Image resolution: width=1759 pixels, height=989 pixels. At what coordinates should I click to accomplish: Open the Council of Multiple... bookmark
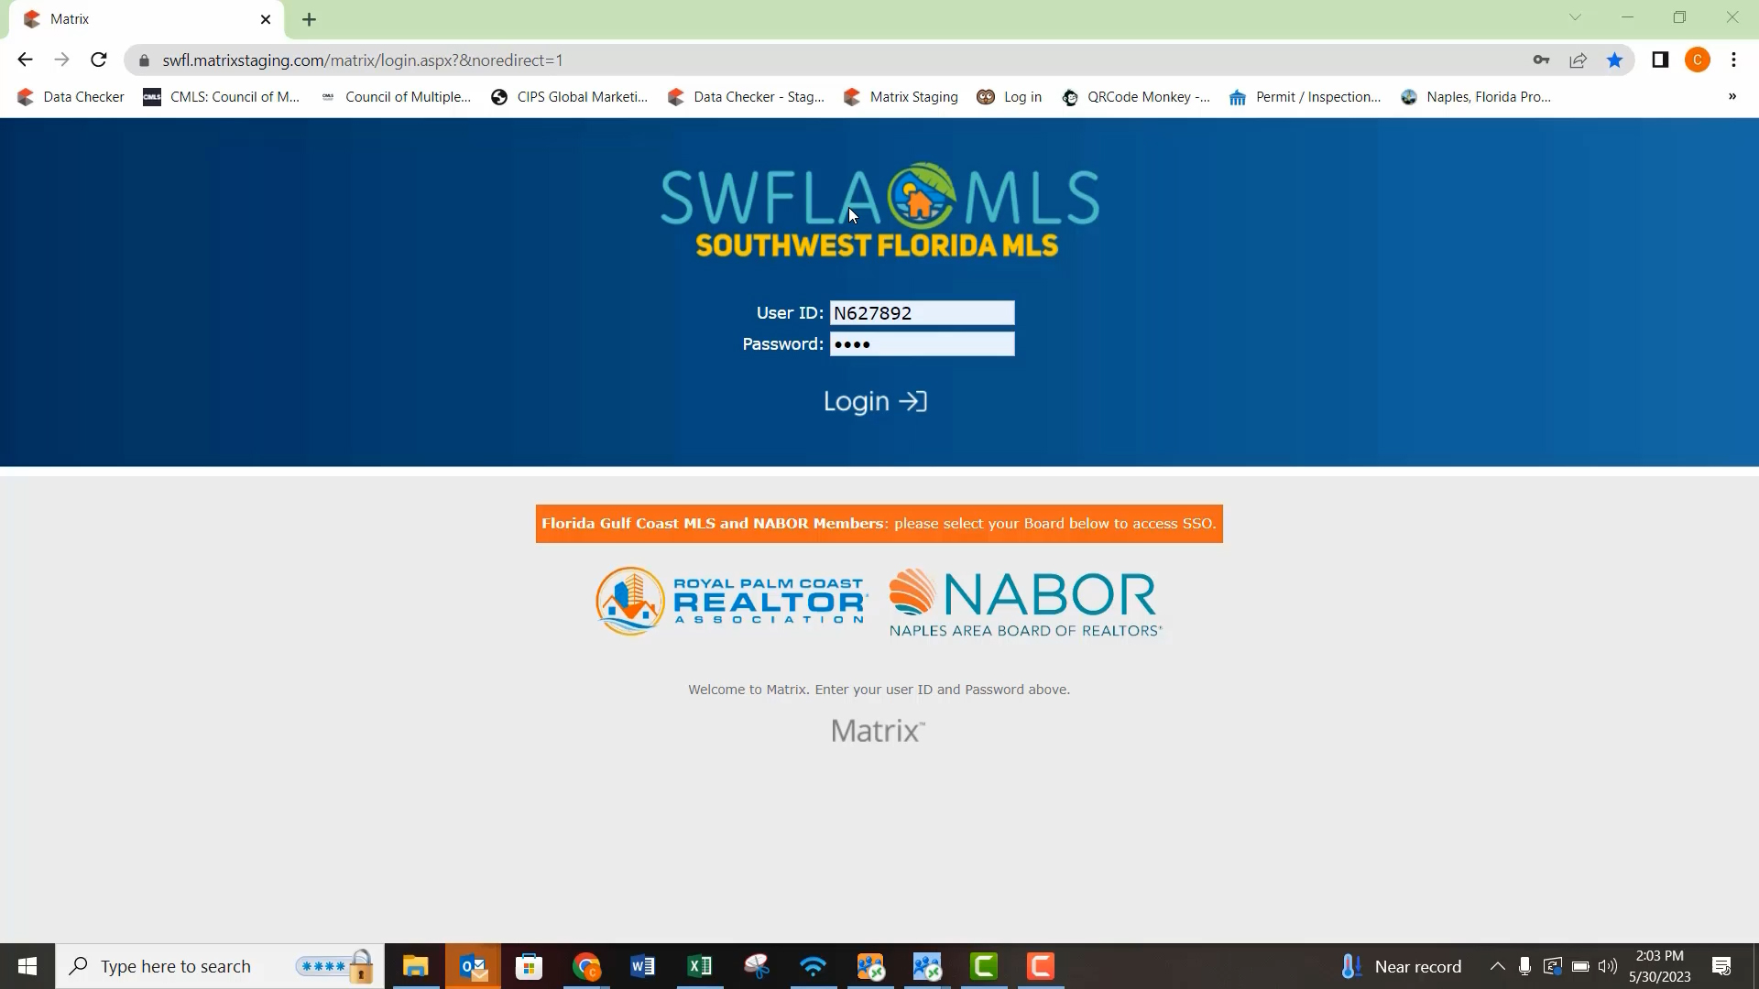[396, 97]
